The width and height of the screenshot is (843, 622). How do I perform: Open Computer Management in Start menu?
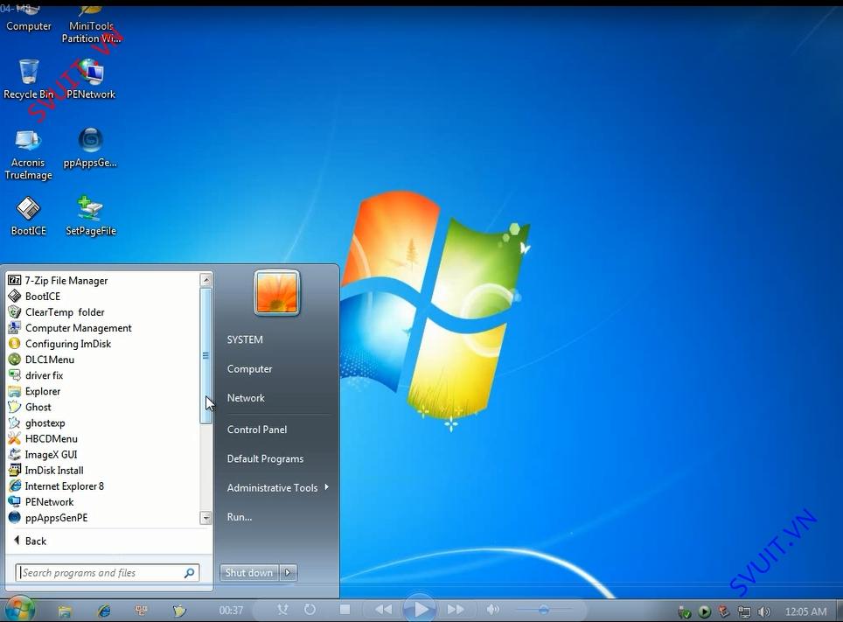pos(70,328)
